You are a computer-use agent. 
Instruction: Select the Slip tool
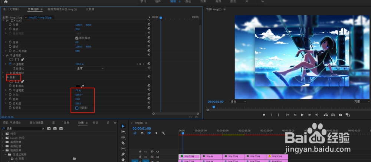click(x=123, y=149)
